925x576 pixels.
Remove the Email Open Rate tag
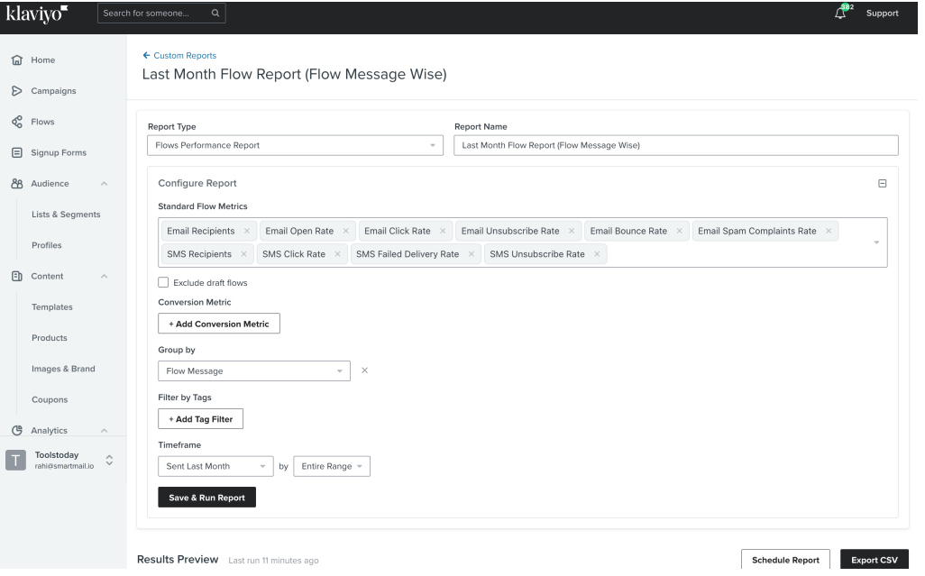[x=345, y=231]
